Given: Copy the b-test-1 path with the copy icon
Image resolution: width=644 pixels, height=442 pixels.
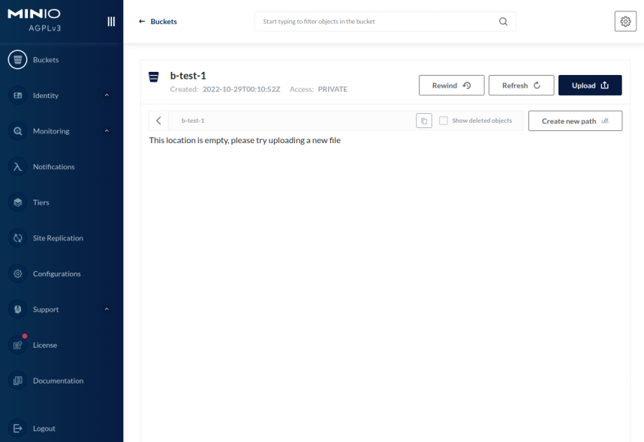Looking at the screenshot, I should (424, 121).
